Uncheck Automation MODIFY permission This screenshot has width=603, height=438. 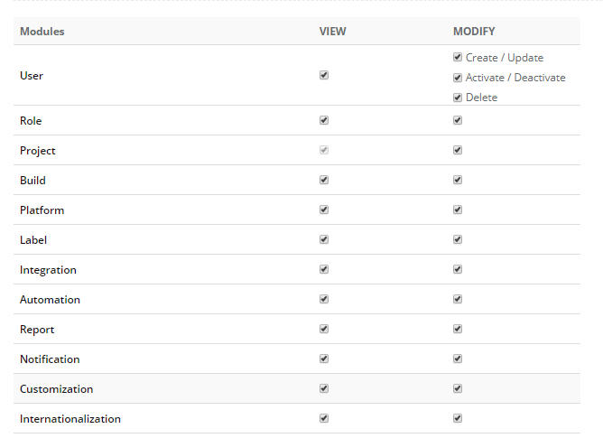tap(458, 299)
